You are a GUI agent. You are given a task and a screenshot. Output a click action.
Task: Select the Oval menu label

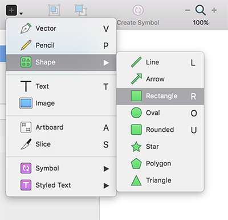click(x=153, y=113)
